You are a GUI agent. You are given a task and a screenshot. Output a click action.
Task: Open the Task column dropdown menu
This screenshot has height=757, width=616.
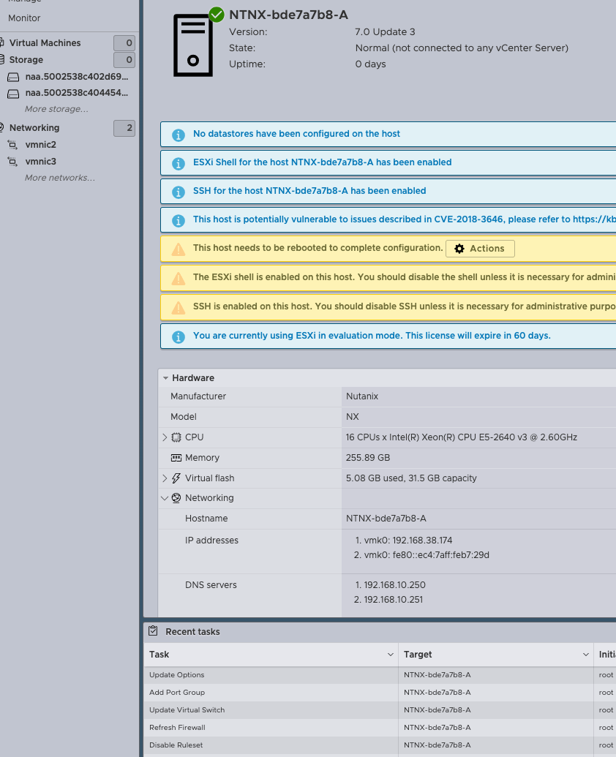coord(390,655)
